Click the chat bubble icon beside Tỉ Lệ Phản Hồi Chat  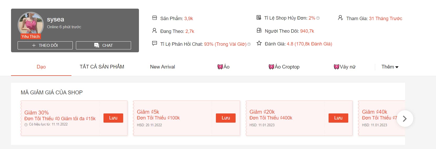click(x=154, y=43)
